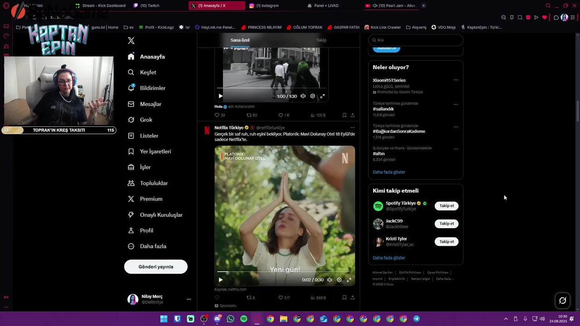Share the Hola post
This screenshot has width=580, height=326.
(353, 115)
